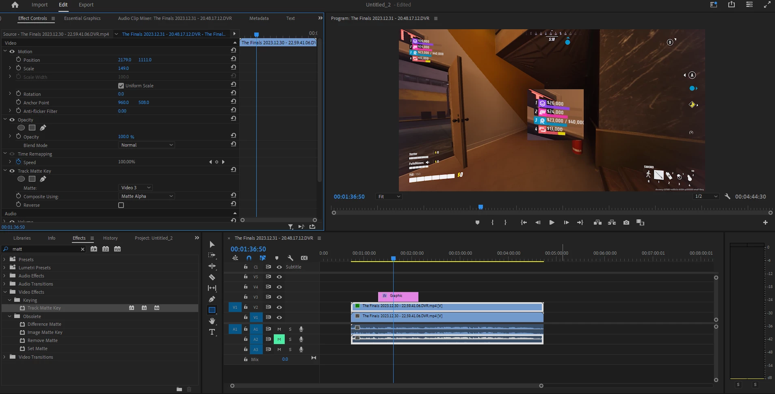Open the Program monitor button editor
Image resolution: width=775 pixels, height=394 pixels.
coord(765,223)
